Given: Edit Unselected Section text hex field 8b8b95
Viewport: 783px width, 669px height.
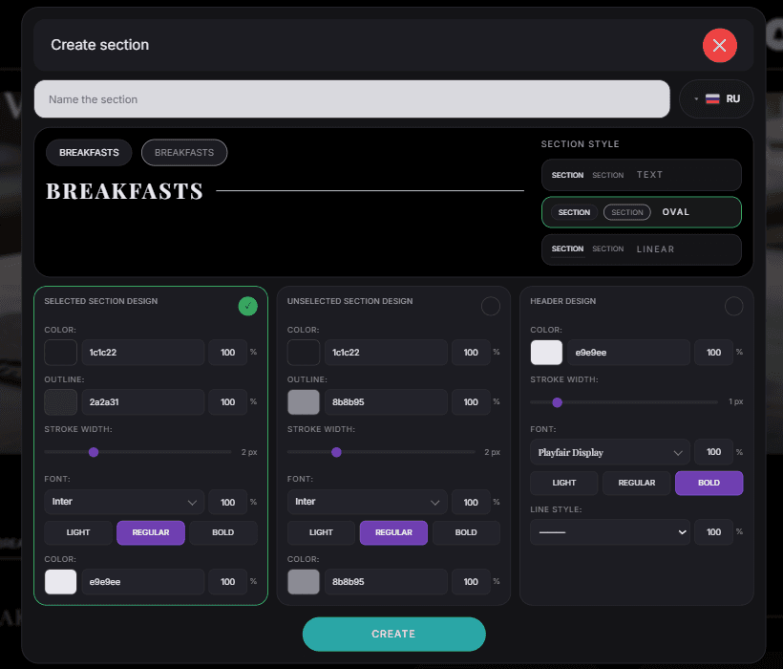Looking at the screenshot, I should [386, 582].
